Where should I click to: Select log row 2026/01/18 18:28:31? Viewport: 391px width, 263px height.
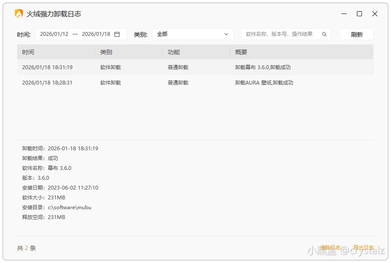click(195, 82)
